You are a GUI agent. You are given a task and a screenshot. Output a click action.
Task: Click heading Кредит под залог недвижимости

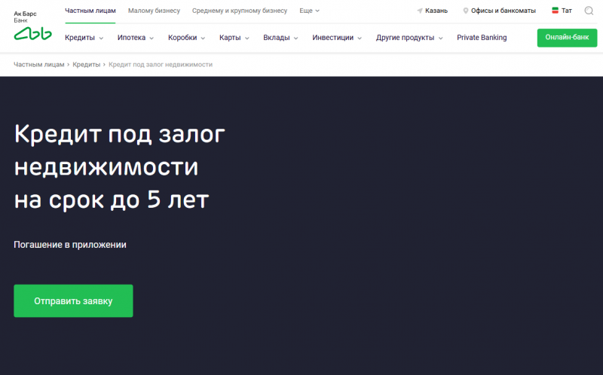pos(119,166)
